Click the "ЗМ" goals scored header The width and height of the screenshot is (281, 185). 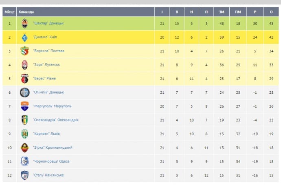pos(222,12)
